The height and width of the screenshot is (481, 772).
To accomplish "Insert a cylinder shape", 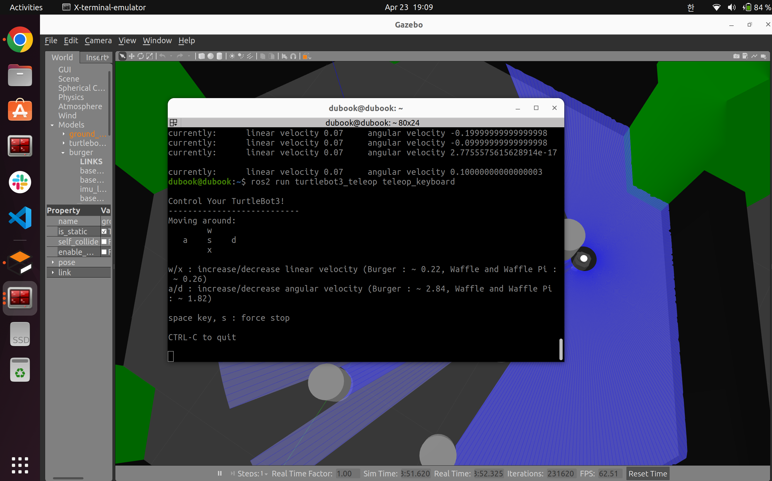I will [x=219, y=56].
